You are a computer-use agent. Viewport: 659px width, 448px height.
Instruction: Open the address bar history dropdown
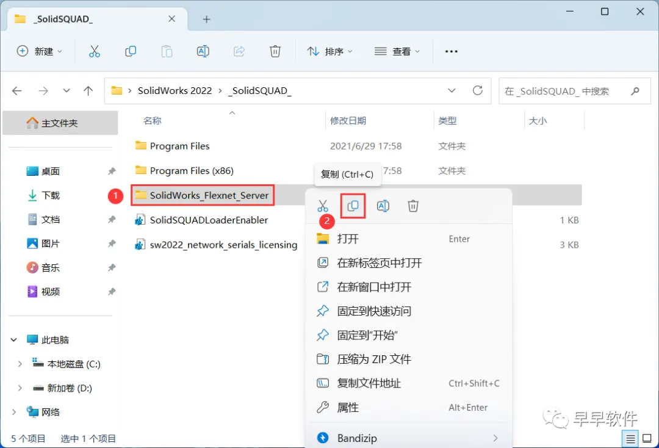click(452, 90)
